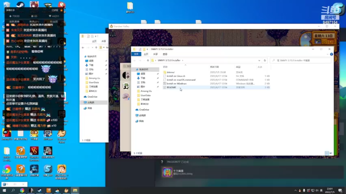
Task: Expand the ribbon with the chevron arrow
Action: click(x=327, y=54)
